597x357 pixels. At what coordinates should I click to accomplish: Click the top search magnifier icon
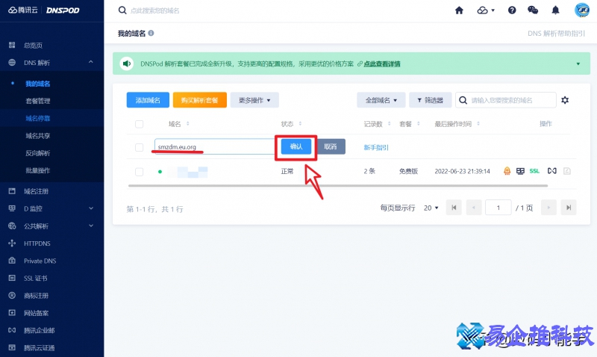coord(122,10)
